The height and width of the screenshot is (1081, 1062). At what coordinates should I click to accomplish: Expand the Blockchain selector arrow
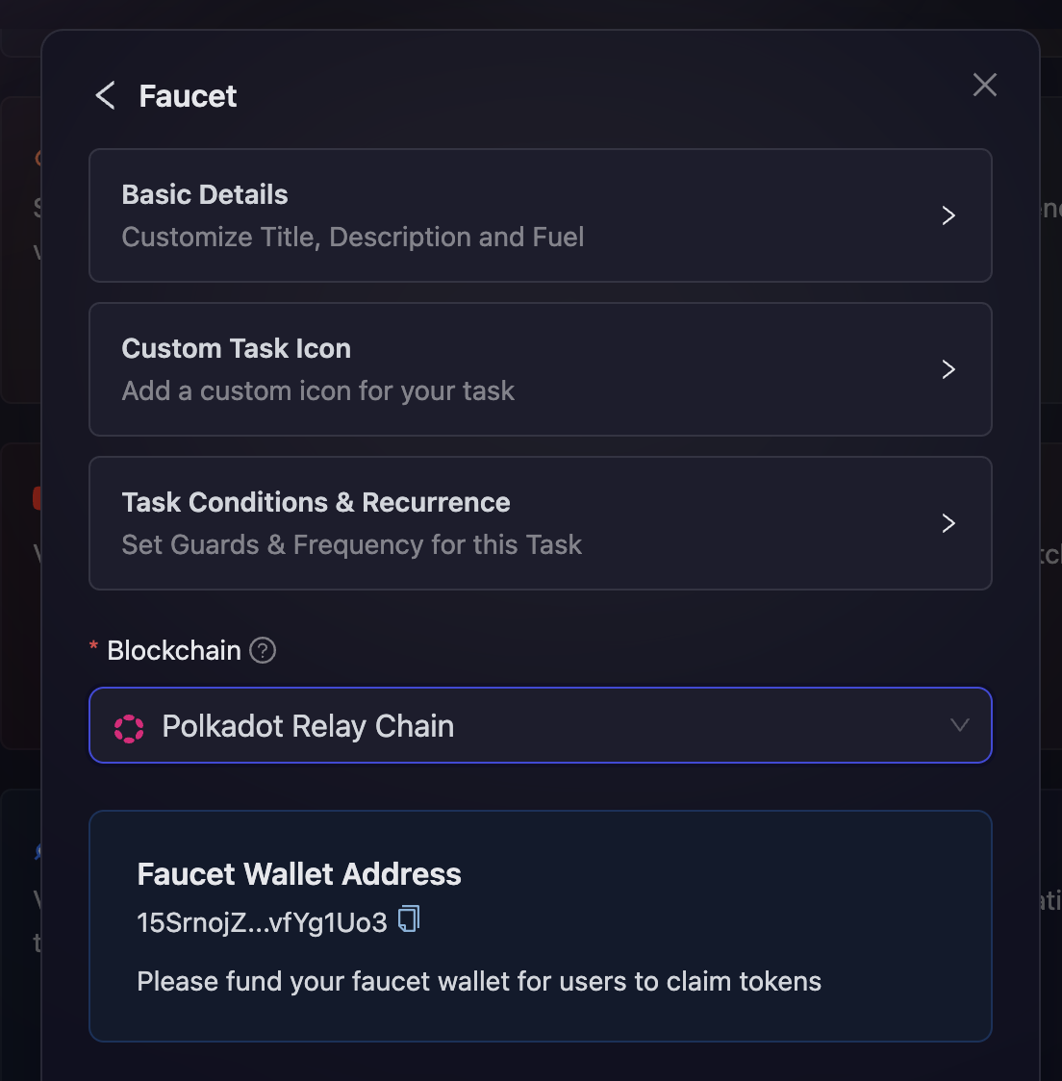click(x=959, y=726)
